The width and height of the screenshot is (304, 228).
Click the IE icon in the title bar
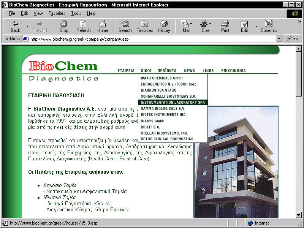[5, 5]
